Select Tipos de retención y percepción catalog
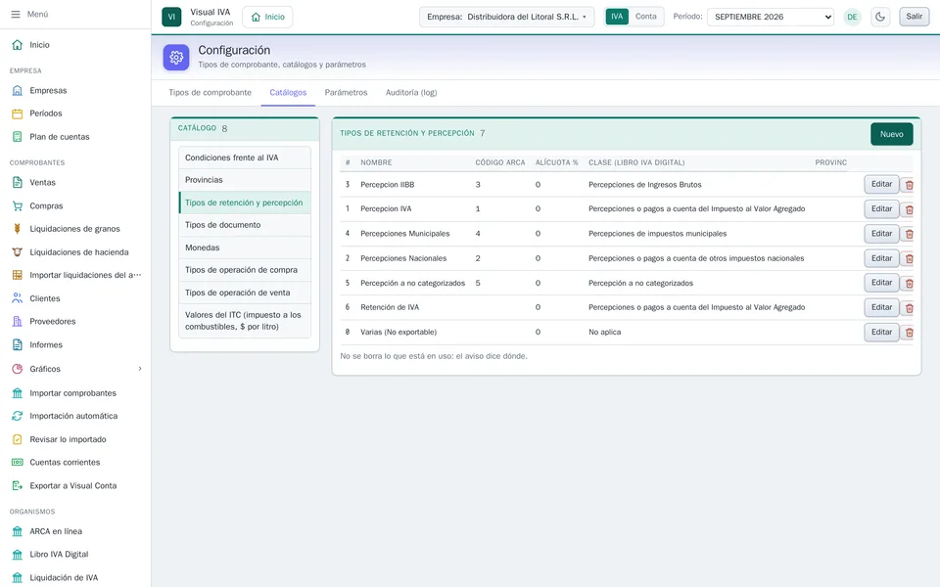The height and width of the screenshot is (587, 940). coord(245,203)
